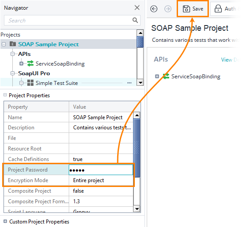This screenshot has width=241, height=227.
Task: Click the SOAP Sample Project folder icon
Action: (13, 44)
